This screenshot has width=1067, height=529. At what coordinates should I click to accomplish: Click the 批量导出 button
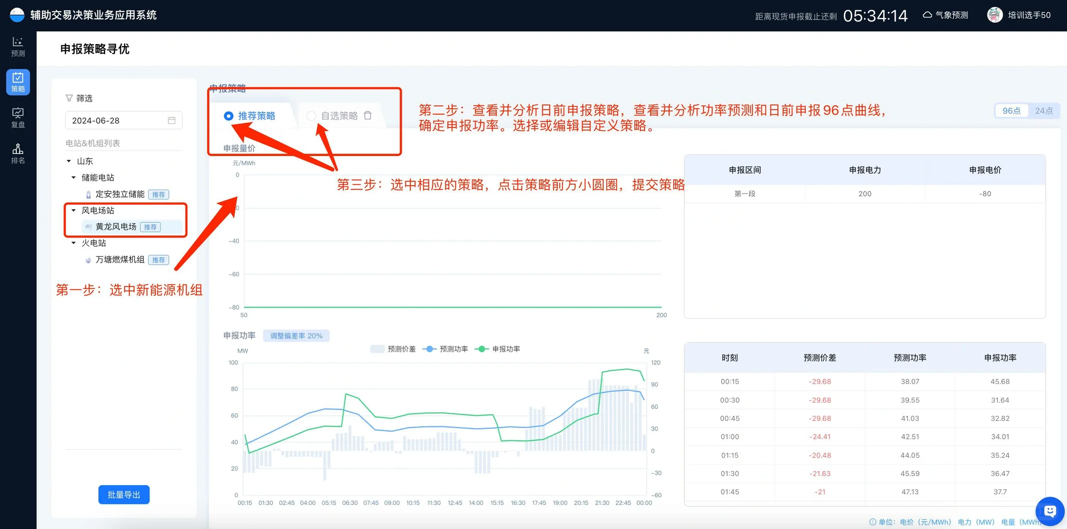[x=124, y=494]
